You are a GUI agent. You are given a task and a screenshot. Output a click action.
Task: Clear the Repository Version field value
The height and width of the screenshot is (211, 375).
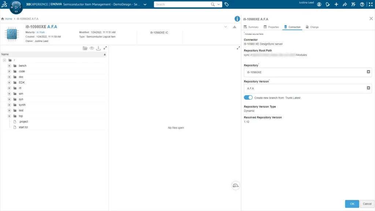click(368, 88)
